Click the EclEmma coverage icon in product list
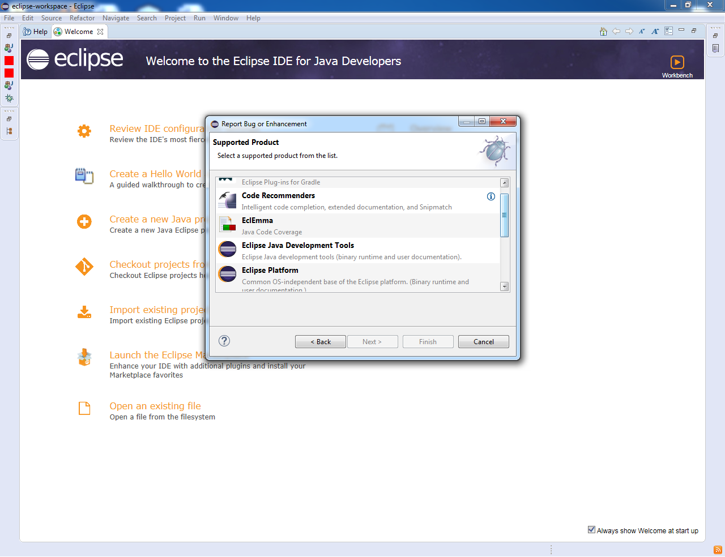This screenshot has width=725, height=557. tap(228, 225)
